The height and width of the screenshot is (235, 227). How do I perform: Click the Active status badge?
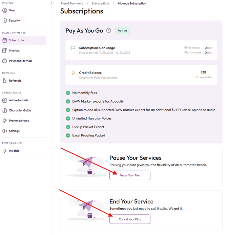[x=122, y=30]
